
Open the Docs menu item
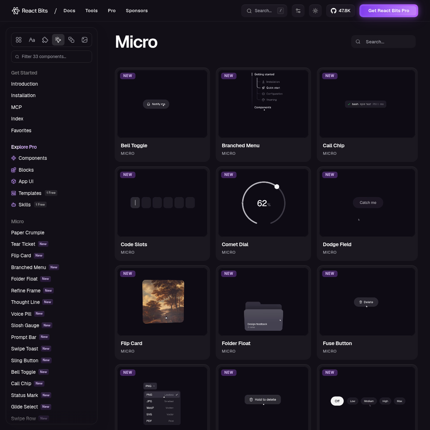point(69,11)
